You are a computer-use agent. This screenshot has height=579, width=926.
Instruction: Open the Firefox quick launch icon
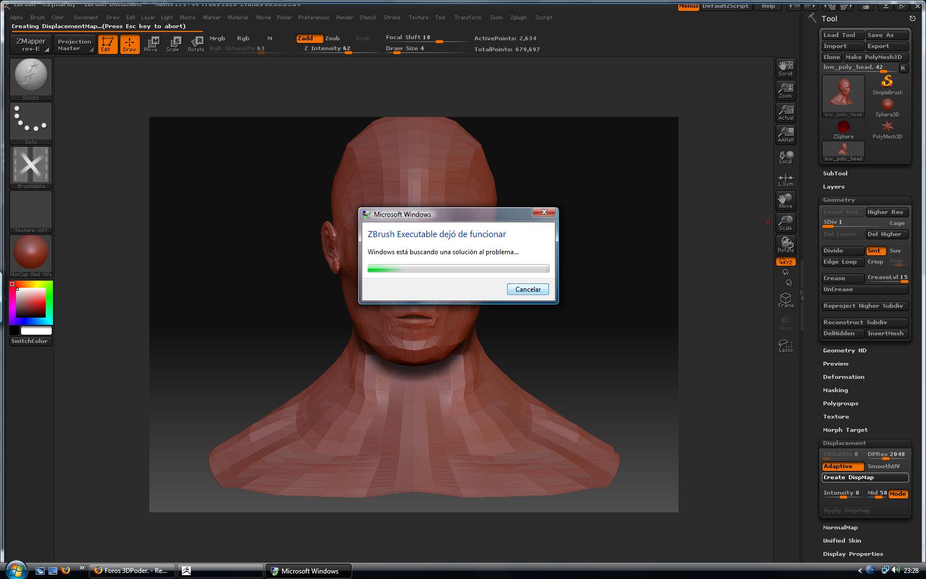66,570
